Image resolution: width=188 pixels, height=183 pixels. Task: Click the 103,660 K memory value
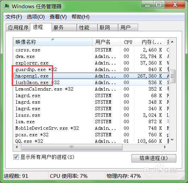pyautogui.click(x=150, y=141)
